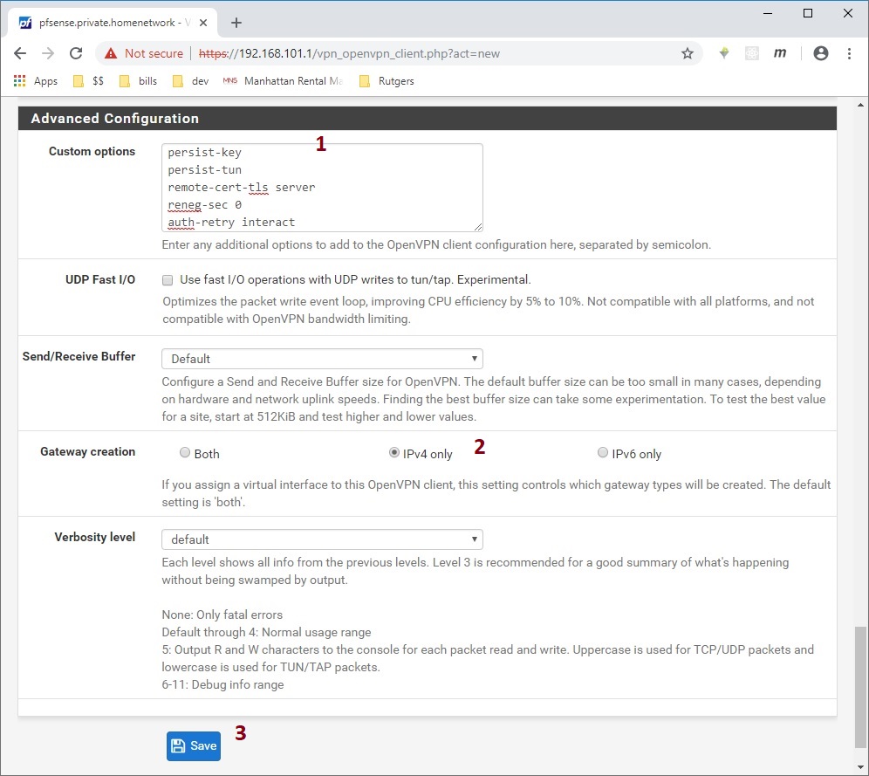869x776 pixels.
Task: Reload the pfSense page
Action: (x=76, y=53)
